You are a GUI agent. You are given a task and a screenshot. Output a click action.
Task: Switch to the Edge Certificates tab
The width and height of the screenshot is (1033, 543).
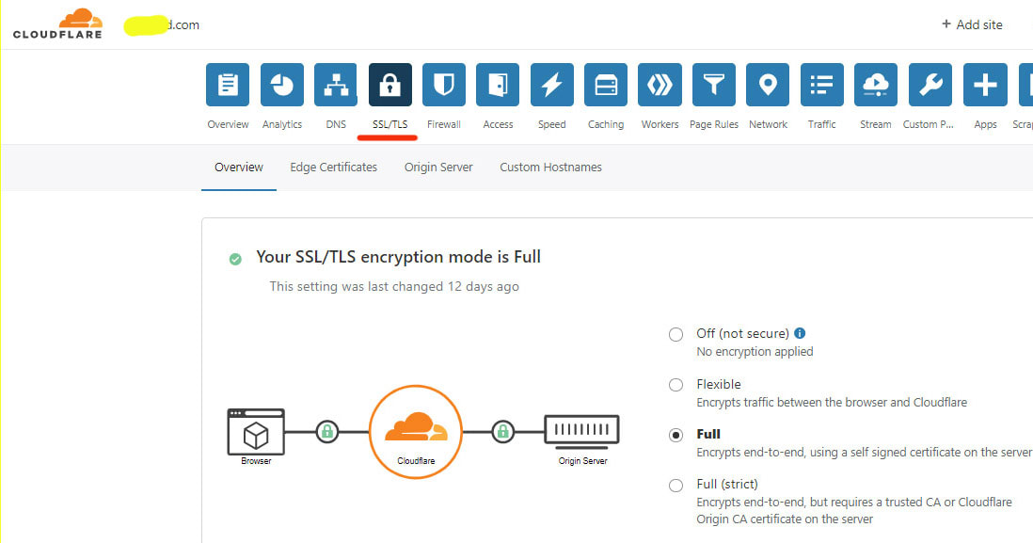tap(333, 167)
